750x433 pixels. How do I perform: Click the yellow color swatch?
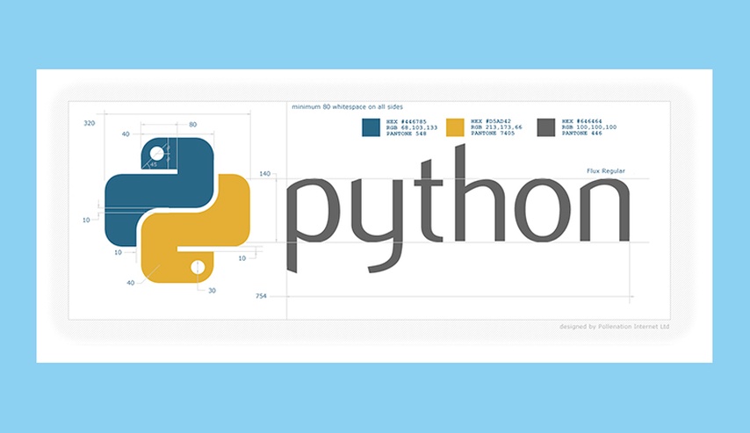[455, 127]
